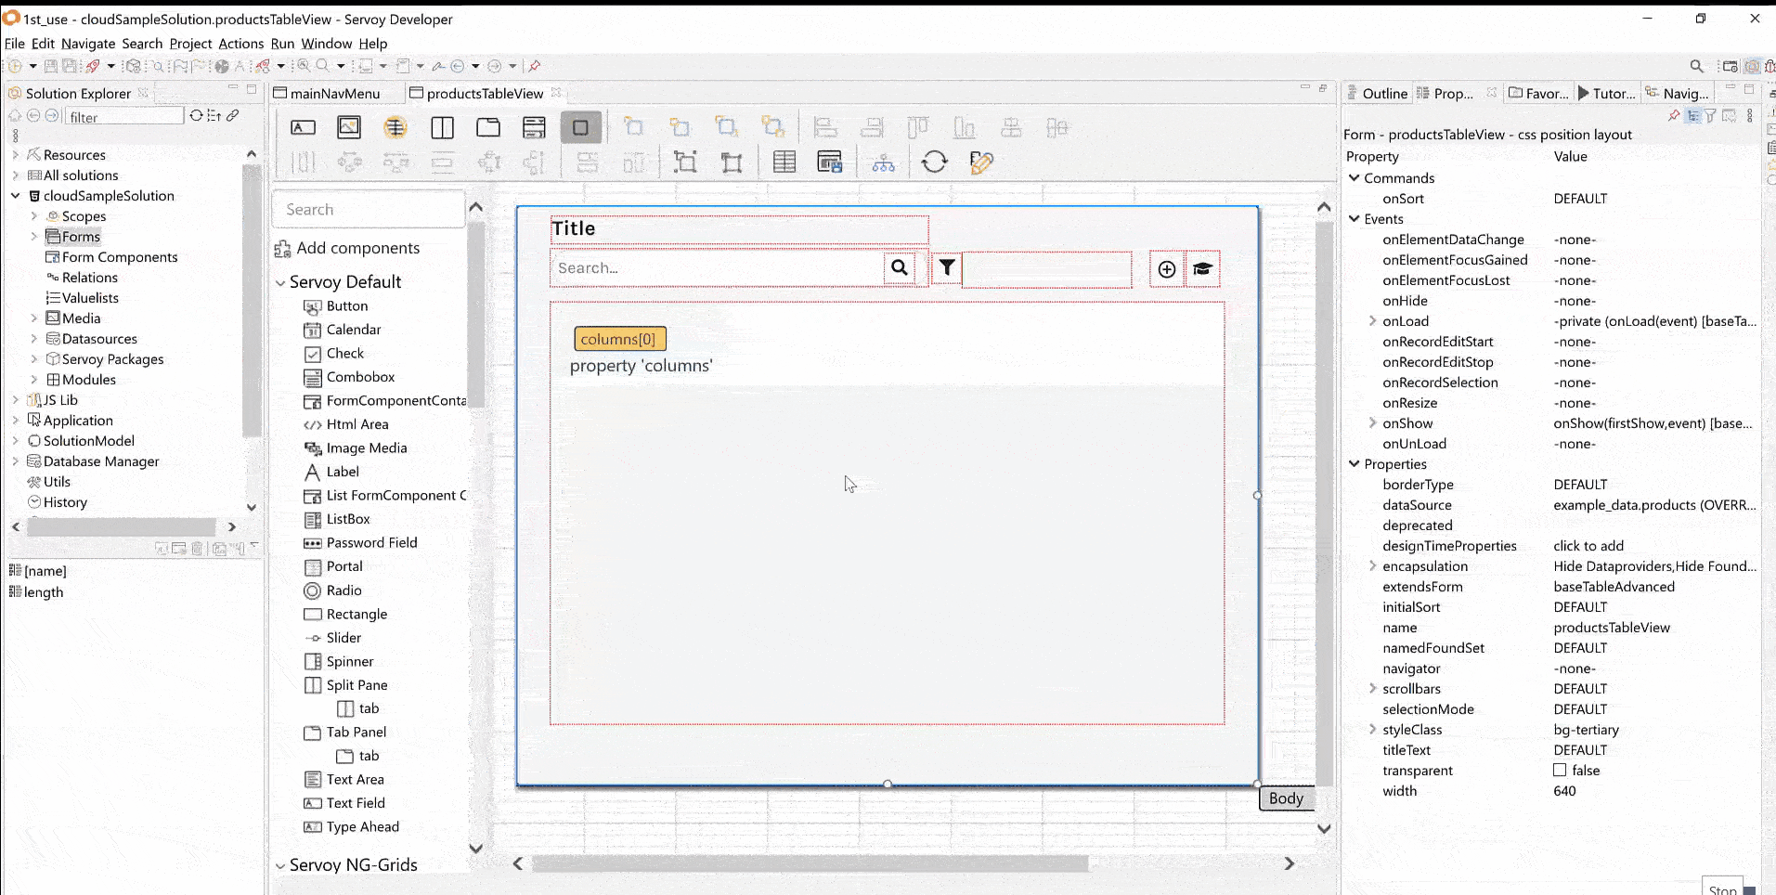Click the palette Search field

point(369,210)
